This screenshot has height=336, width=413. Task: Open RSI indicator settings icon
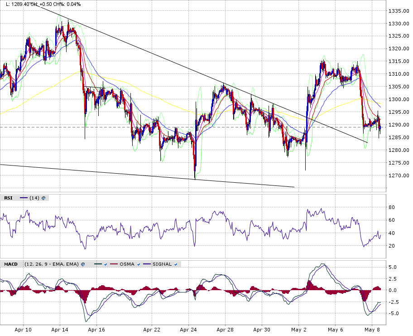pos(43,198)
